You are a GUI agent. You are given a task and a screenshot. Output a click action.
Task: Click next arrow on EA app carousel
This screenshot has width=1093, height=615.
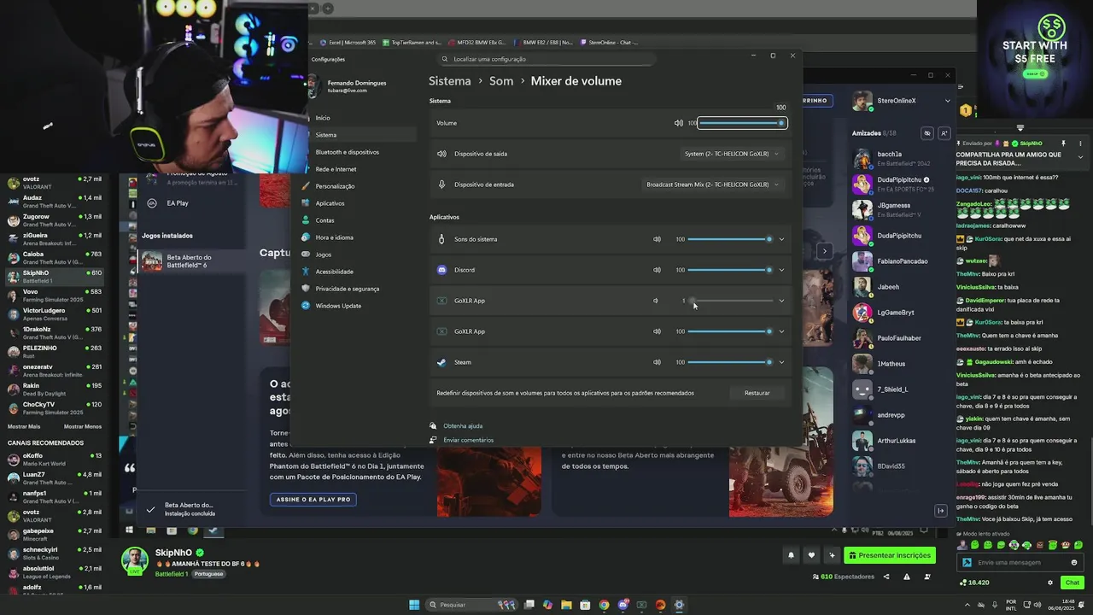coord(824,251)
